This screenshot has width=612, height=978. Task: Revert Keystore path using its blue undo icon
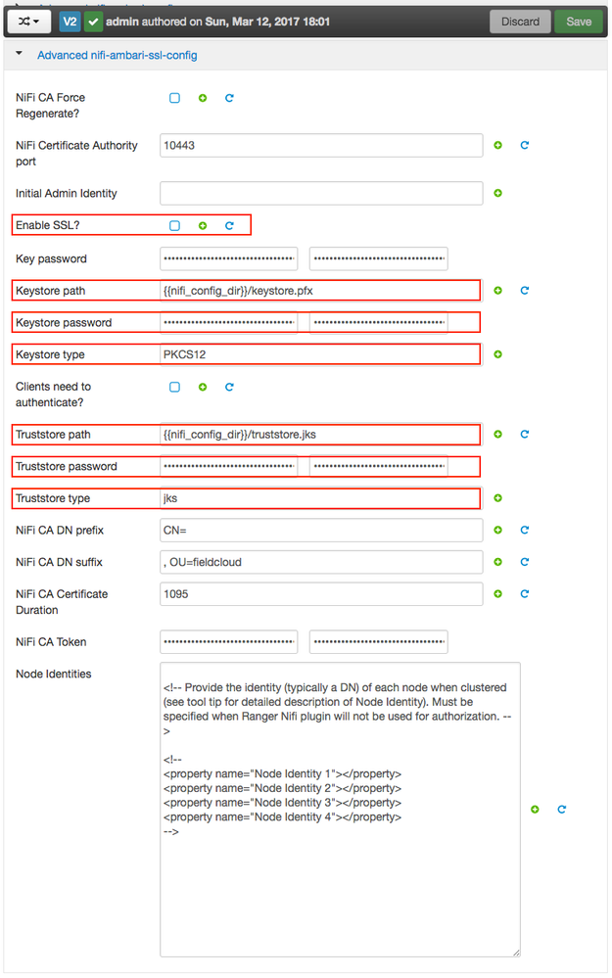525,290
